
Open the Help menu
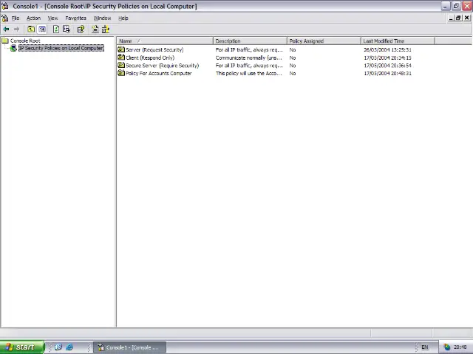click(123, 18)
